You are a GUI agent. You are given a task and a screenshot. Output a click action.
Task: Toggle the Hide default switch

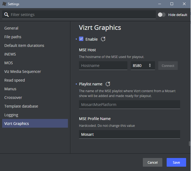click(162, 15)
